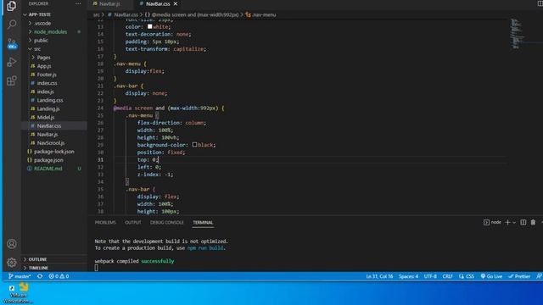
Task: Open Footer.js in the explorer
Action: point(47,75)
